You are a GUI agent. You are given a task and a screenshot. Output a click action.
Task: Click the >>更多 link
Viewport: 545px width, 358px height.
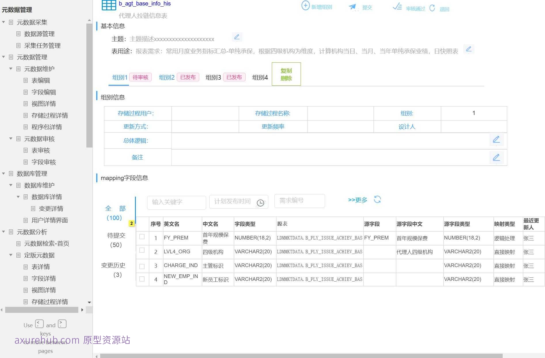coord(357,200)
